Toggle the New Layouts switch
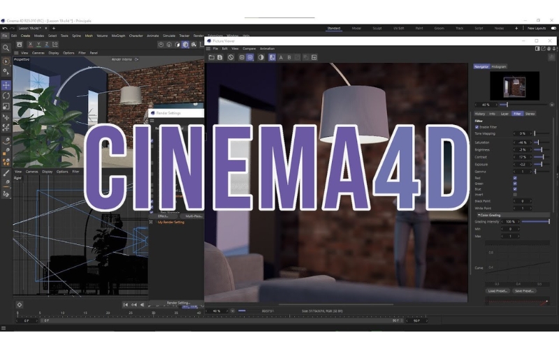Screen dimensions: 559x349 pos(553,28)
